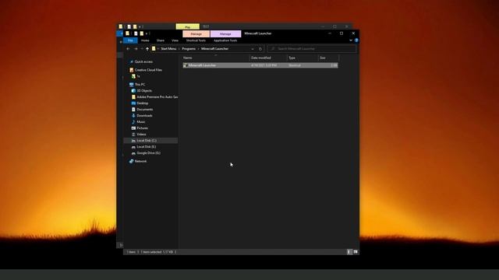Image resolution: width=499 pixels, height=280 pixels.
Task: Open the Application Tools tab
Action: click(x=225, y=40)
